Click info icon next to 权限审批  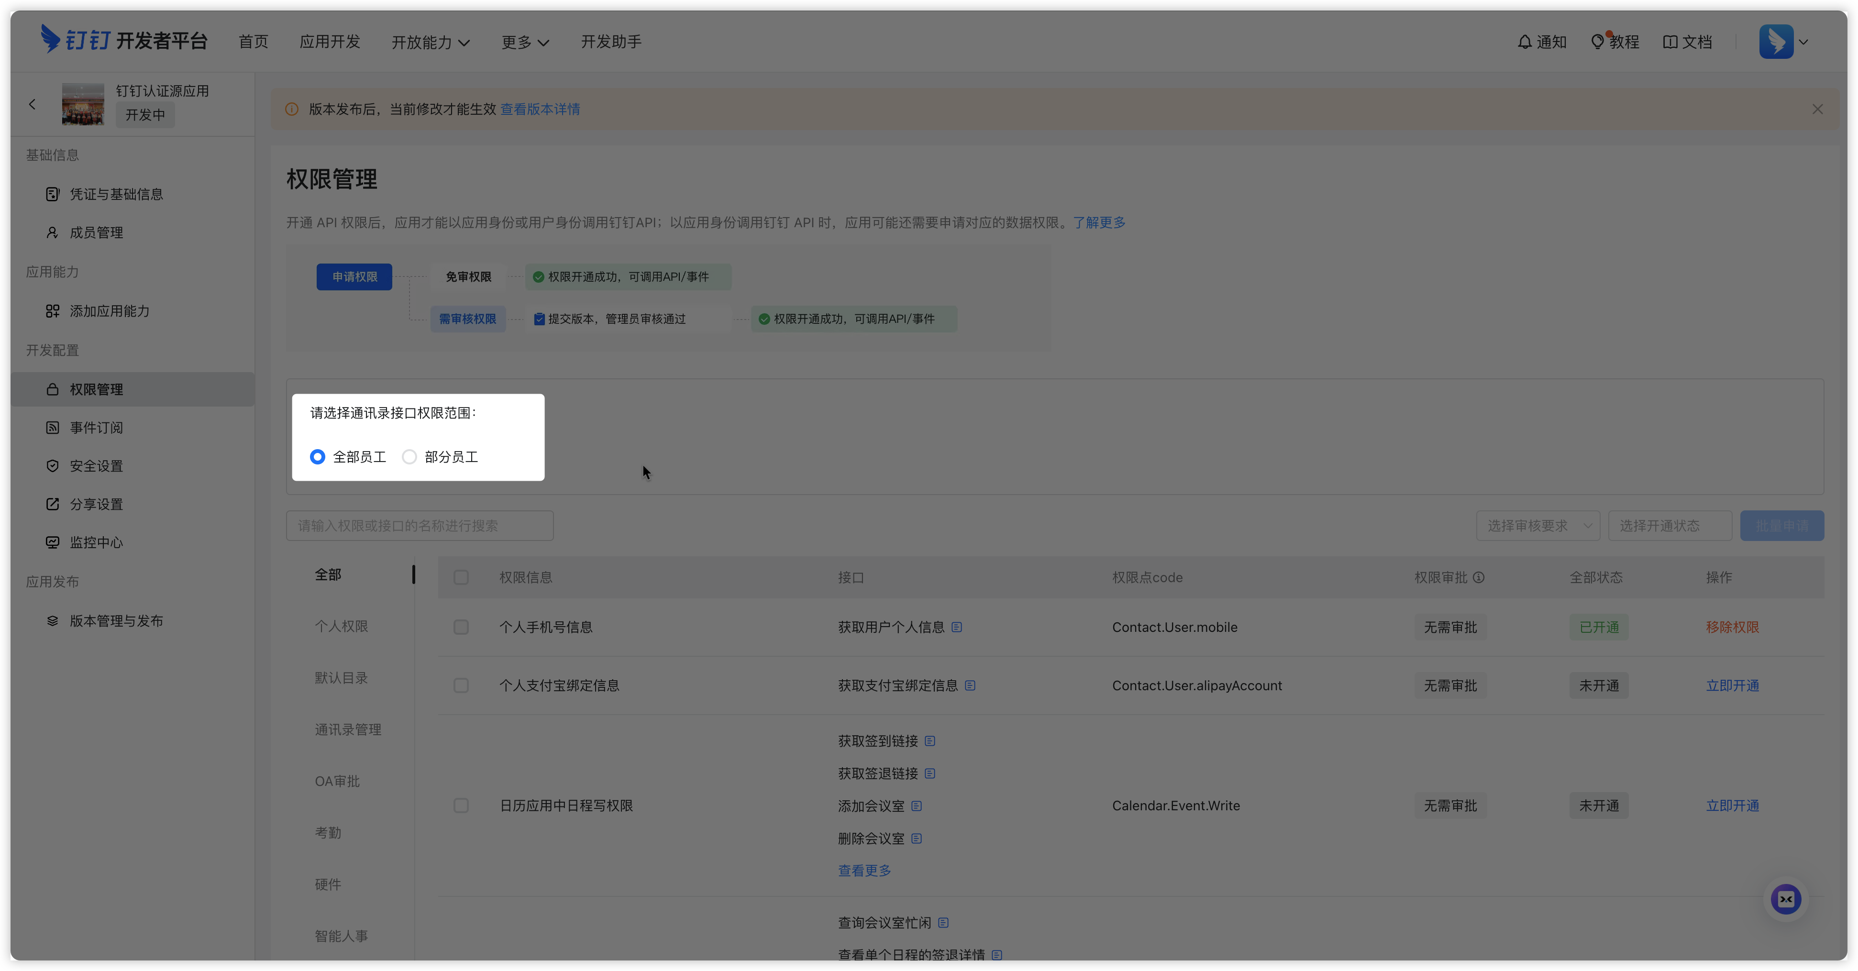(1479, 577)
